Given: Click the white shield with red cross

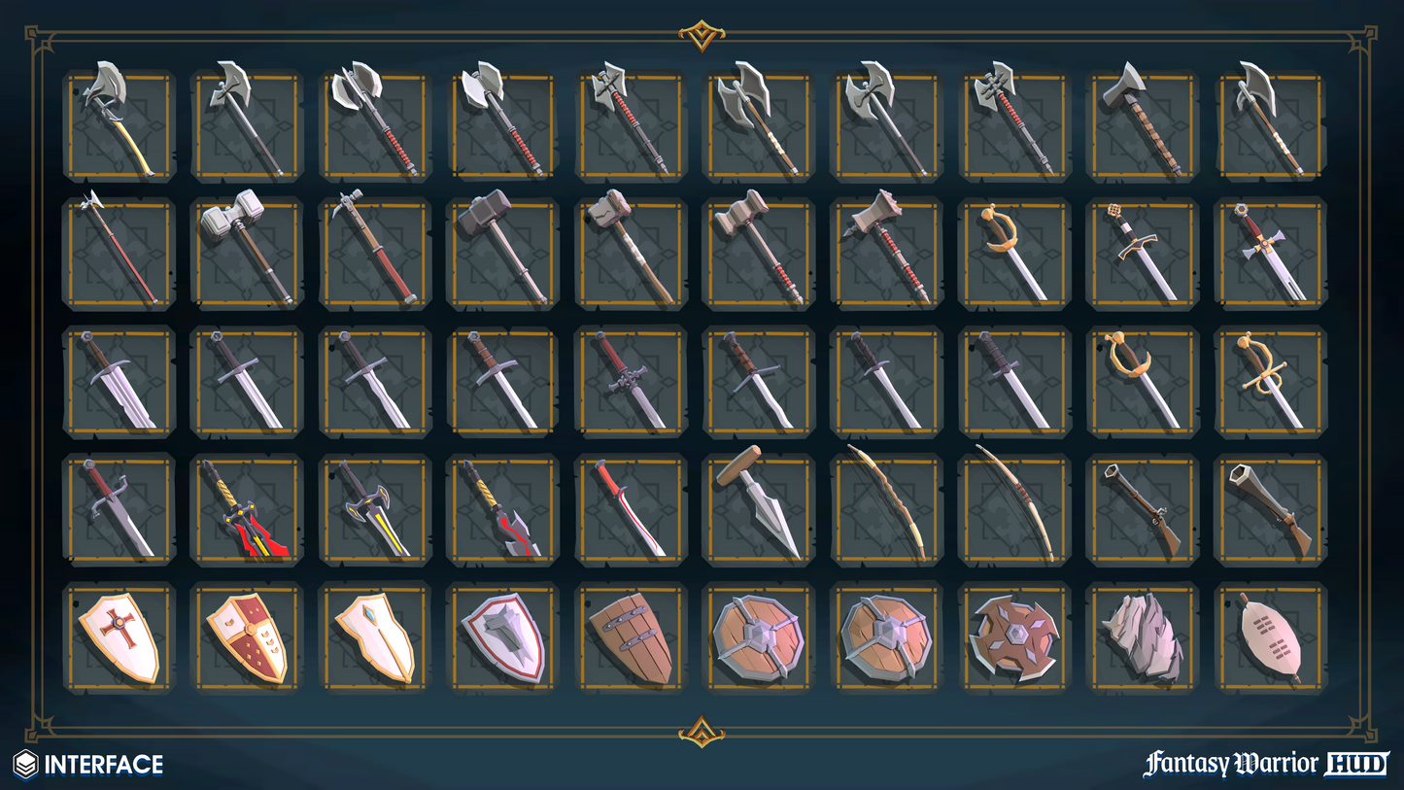Looking at the screenshot, I should click(x=119, y=637).
